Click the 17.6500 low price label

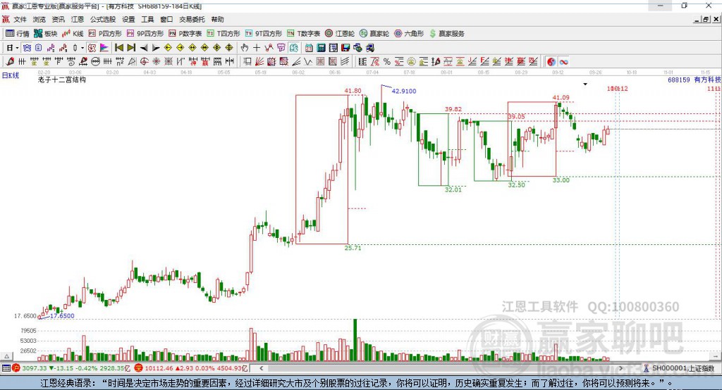(x=62, y=316)
